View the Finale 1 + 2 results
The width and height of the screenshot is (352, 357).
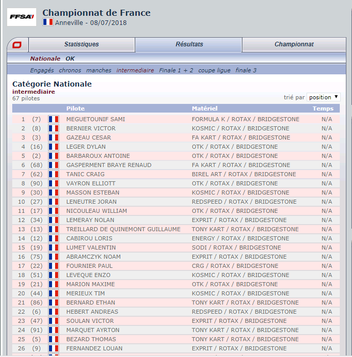pyautogui.click(x=176, y=70)
